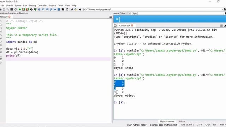Run the file with the green play icon
This screenshot has width=226, height=127.
20,10
